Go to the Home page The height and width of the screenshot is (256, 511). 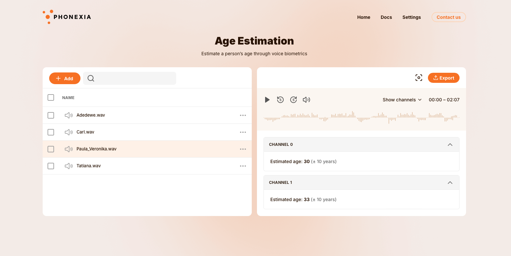coord(364,17)
